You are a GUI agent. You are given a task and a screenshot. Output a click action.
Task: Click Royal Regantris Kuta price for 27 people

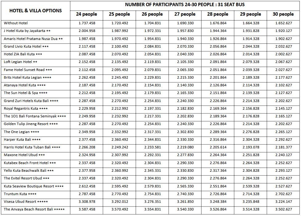(x=185, y=108)
